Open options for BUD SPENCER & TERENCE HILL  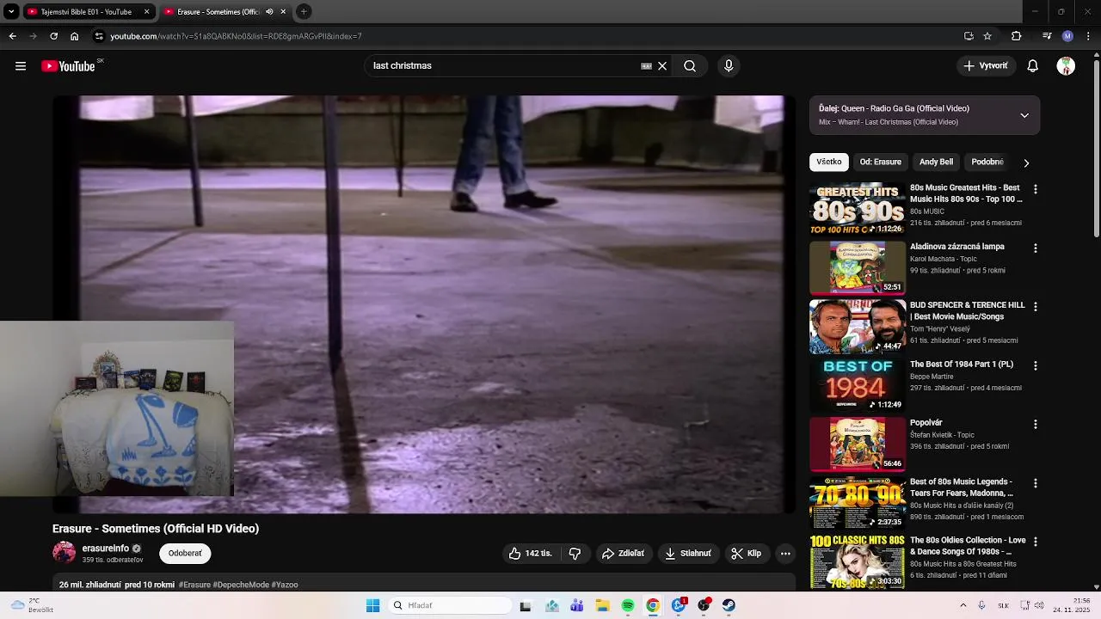[x=1036, y=307]
